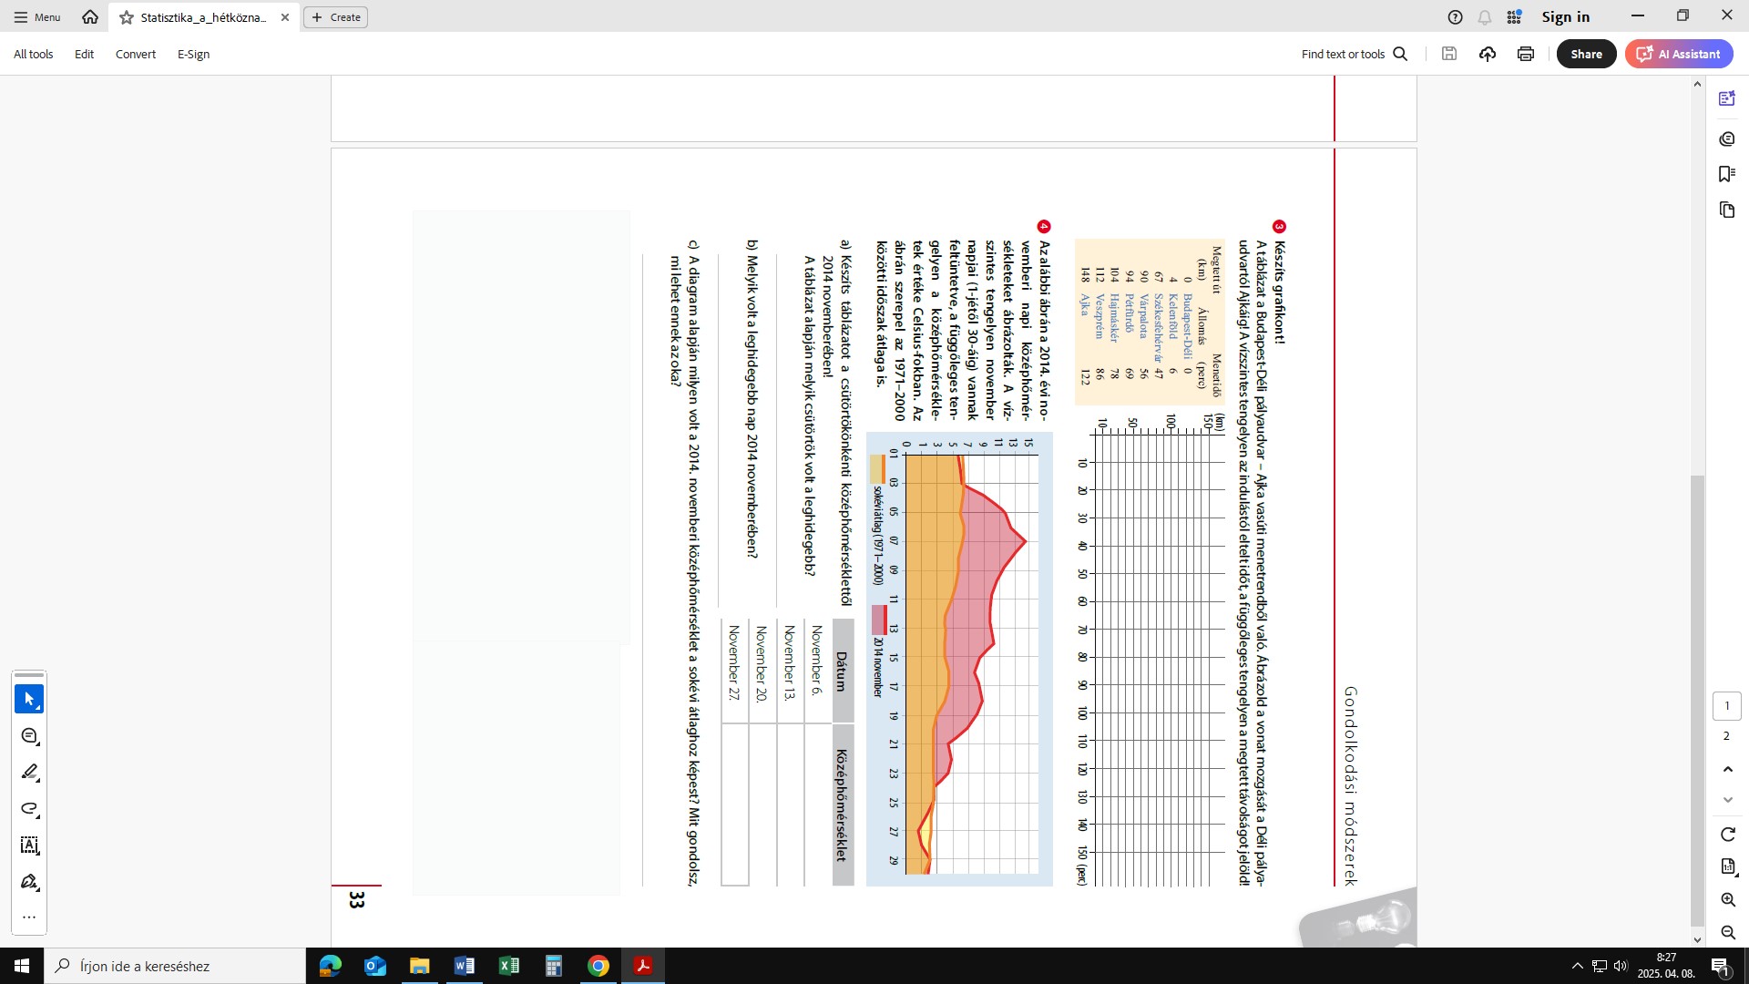Select the arrow selection tool

tap(29, 699)
